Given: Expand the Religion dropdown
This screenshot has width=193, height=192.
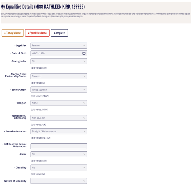Looking at the screenshot, I should [59, 103].
